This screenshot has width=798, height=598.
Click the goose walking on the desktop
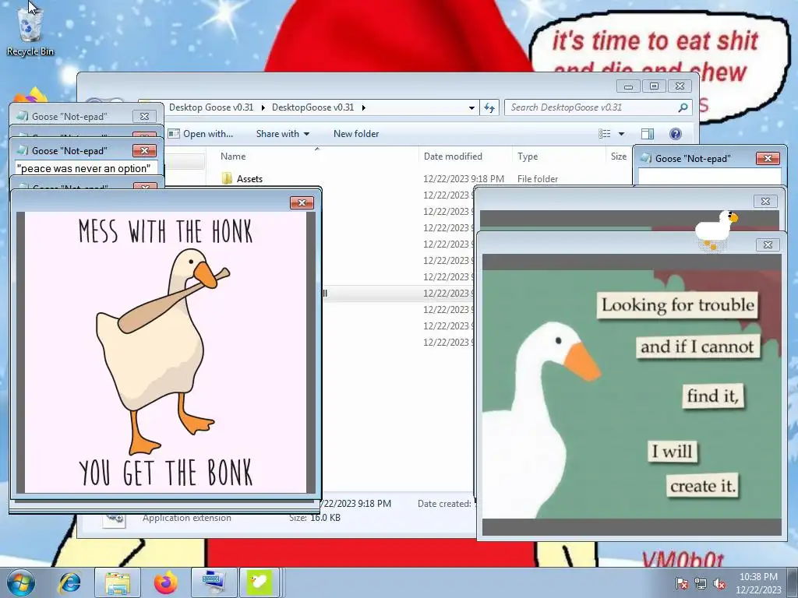pos(715,230)
